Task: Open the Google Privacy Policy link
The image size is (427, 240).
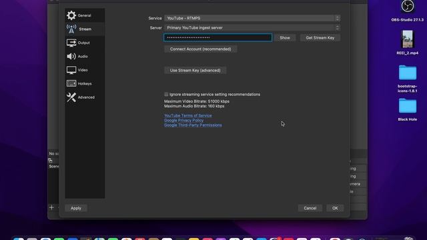Action: (x=184, y=120)
